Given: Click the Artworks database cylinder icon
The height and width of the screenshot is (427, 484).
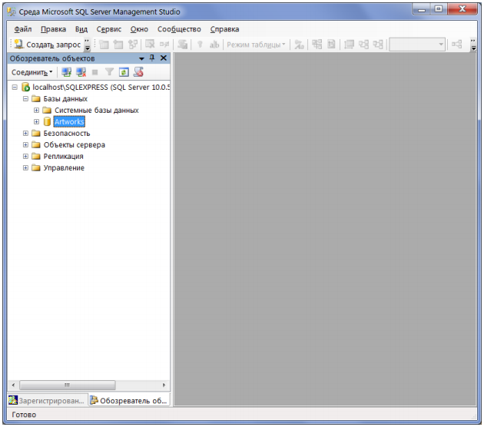Looking at the screenshot, I should (47, 121).
